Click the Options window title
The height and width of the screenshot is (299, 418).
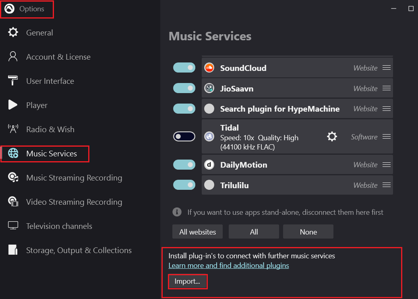pyautogui.click(x=32, y=9)
